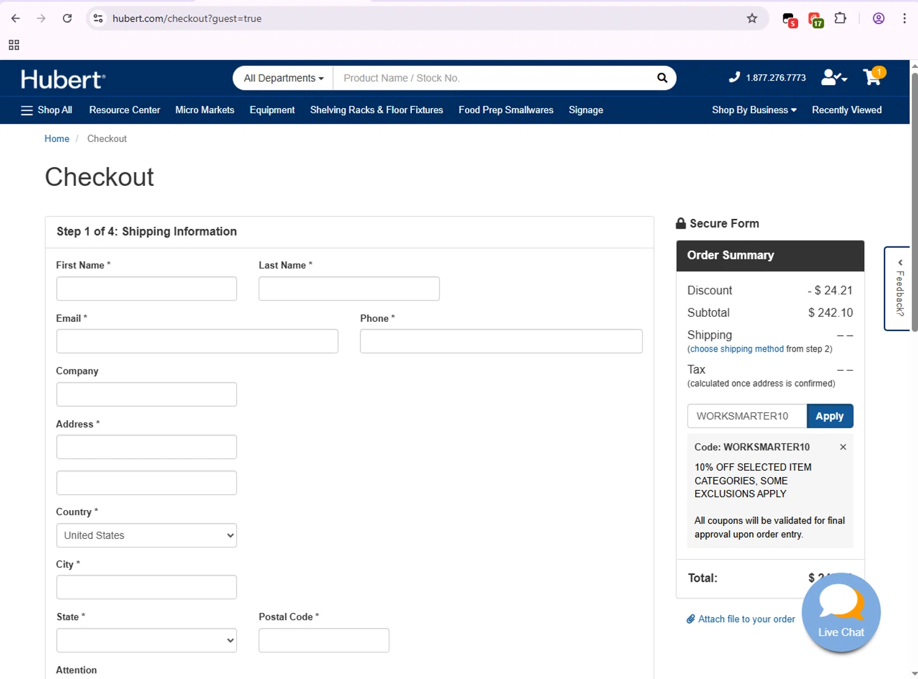Click the Apply coupon button

pos(830,416)
